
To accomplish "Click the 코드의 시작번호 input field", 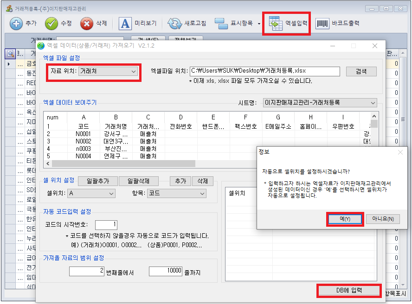I will pos(106,225).
